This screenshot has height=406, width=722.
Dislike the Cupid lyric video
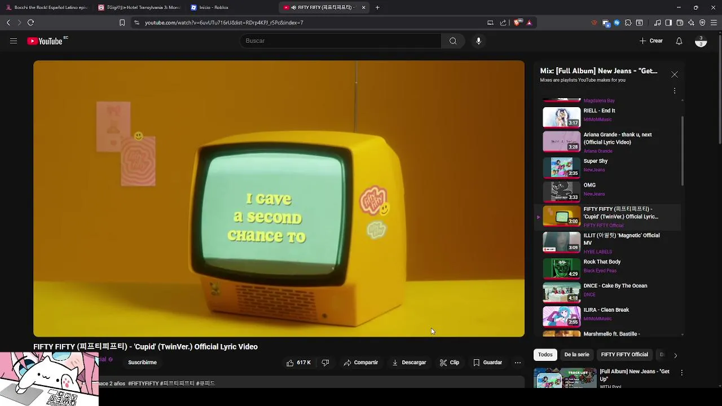click(x=325, y=363)
